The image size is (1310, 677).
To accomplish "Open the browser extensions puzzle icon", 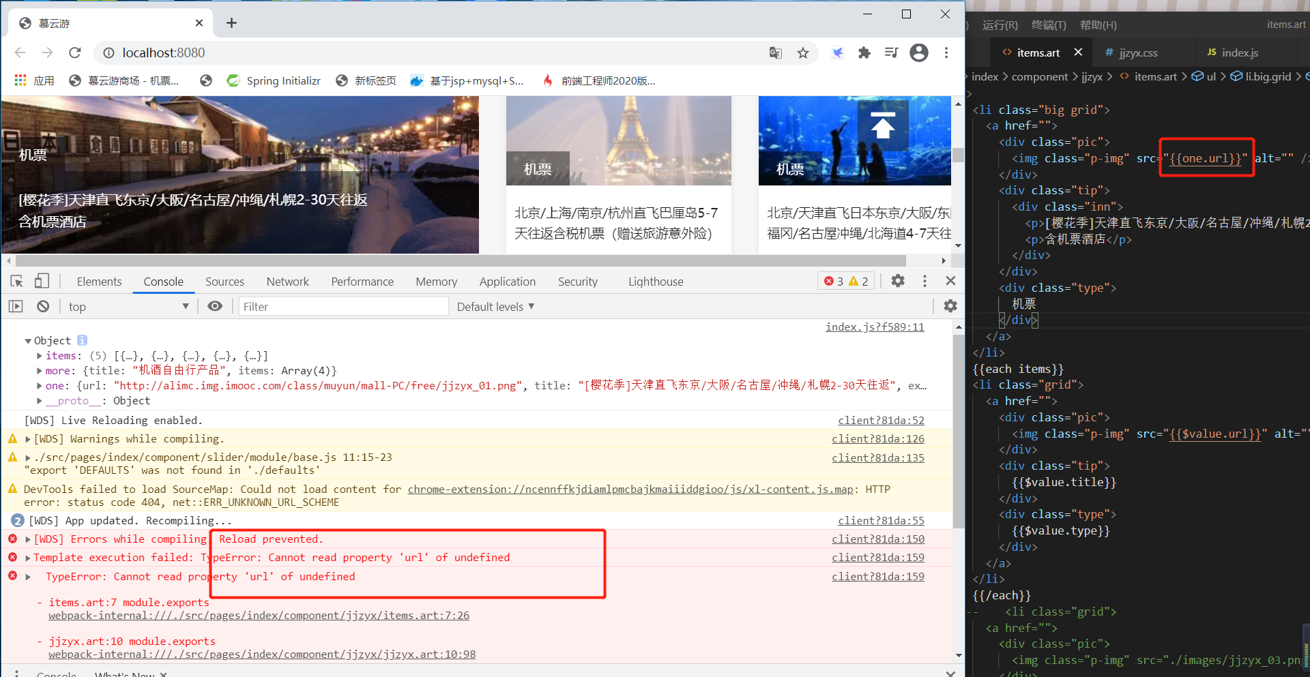I will click(x=864, y=52).
